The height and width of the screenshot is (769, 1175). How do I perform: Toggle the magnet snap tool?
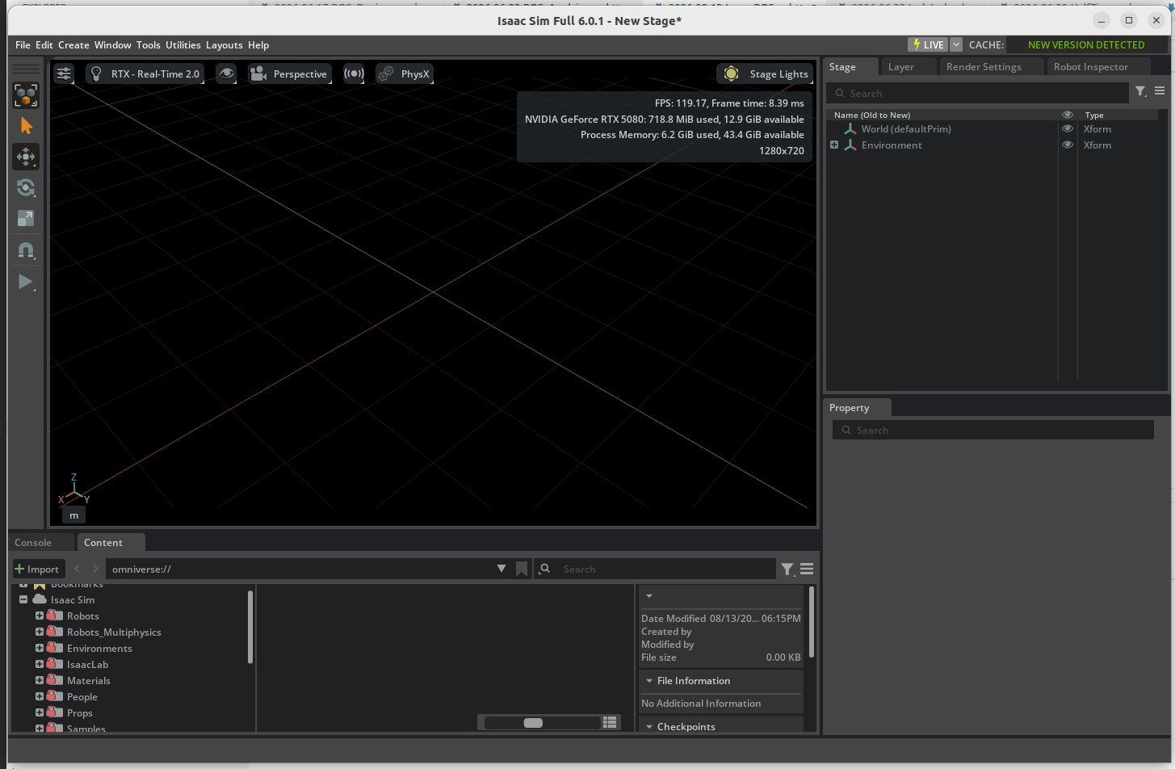click(x=26, y=250)
